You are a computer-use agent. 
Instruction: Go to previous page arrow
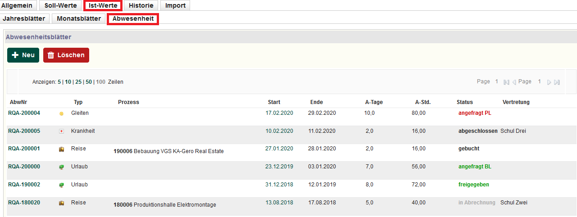(514, 82)
